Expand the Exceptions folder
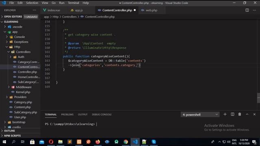 [20, 42]
